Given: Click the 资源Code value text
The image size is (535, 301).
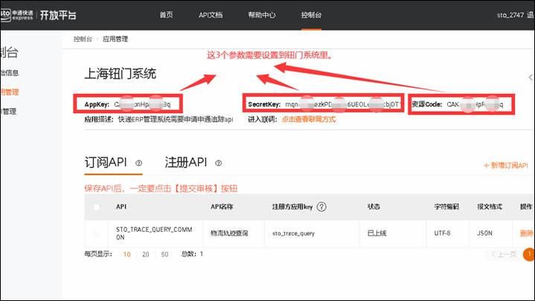Looking at the screenshot, I should [475, 104].
